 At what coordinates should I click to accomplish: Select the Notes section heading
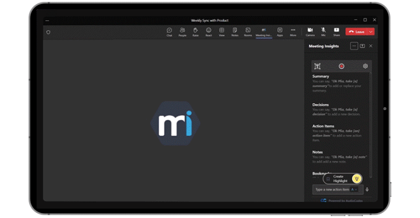pos(317,152)
